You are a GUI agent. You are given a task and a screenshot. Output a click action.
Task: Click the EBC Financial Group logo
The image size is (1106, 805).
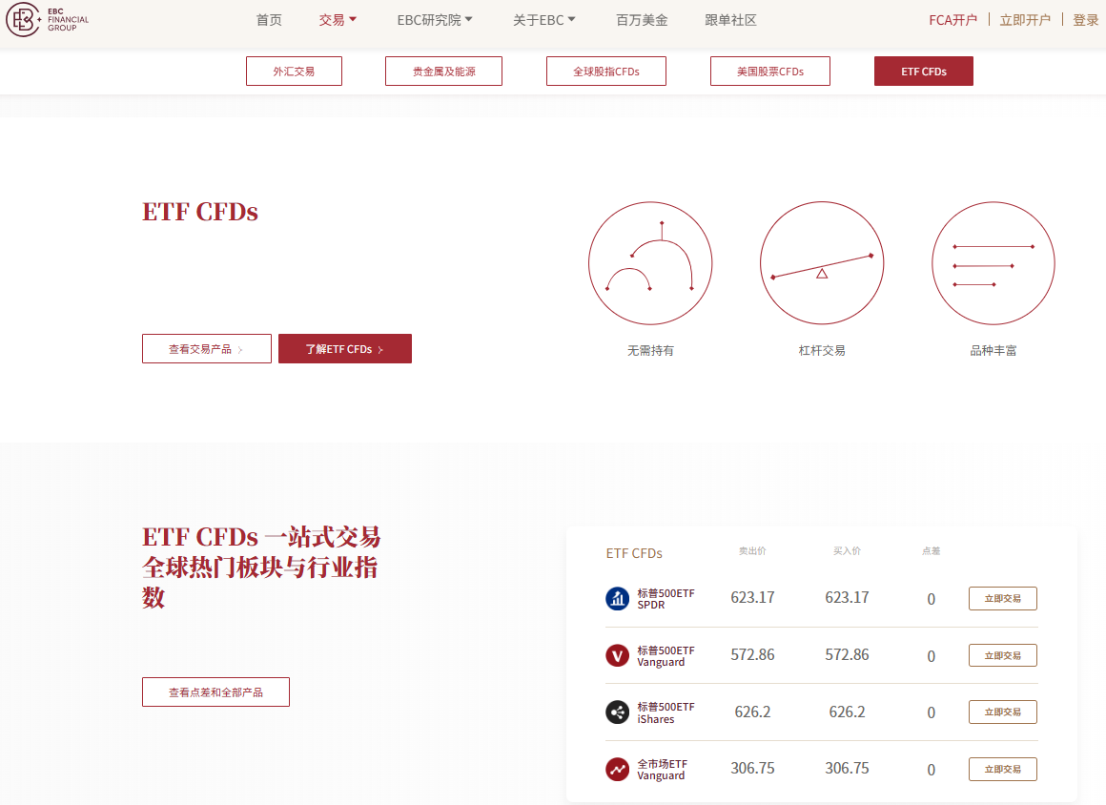coord(48,20)
